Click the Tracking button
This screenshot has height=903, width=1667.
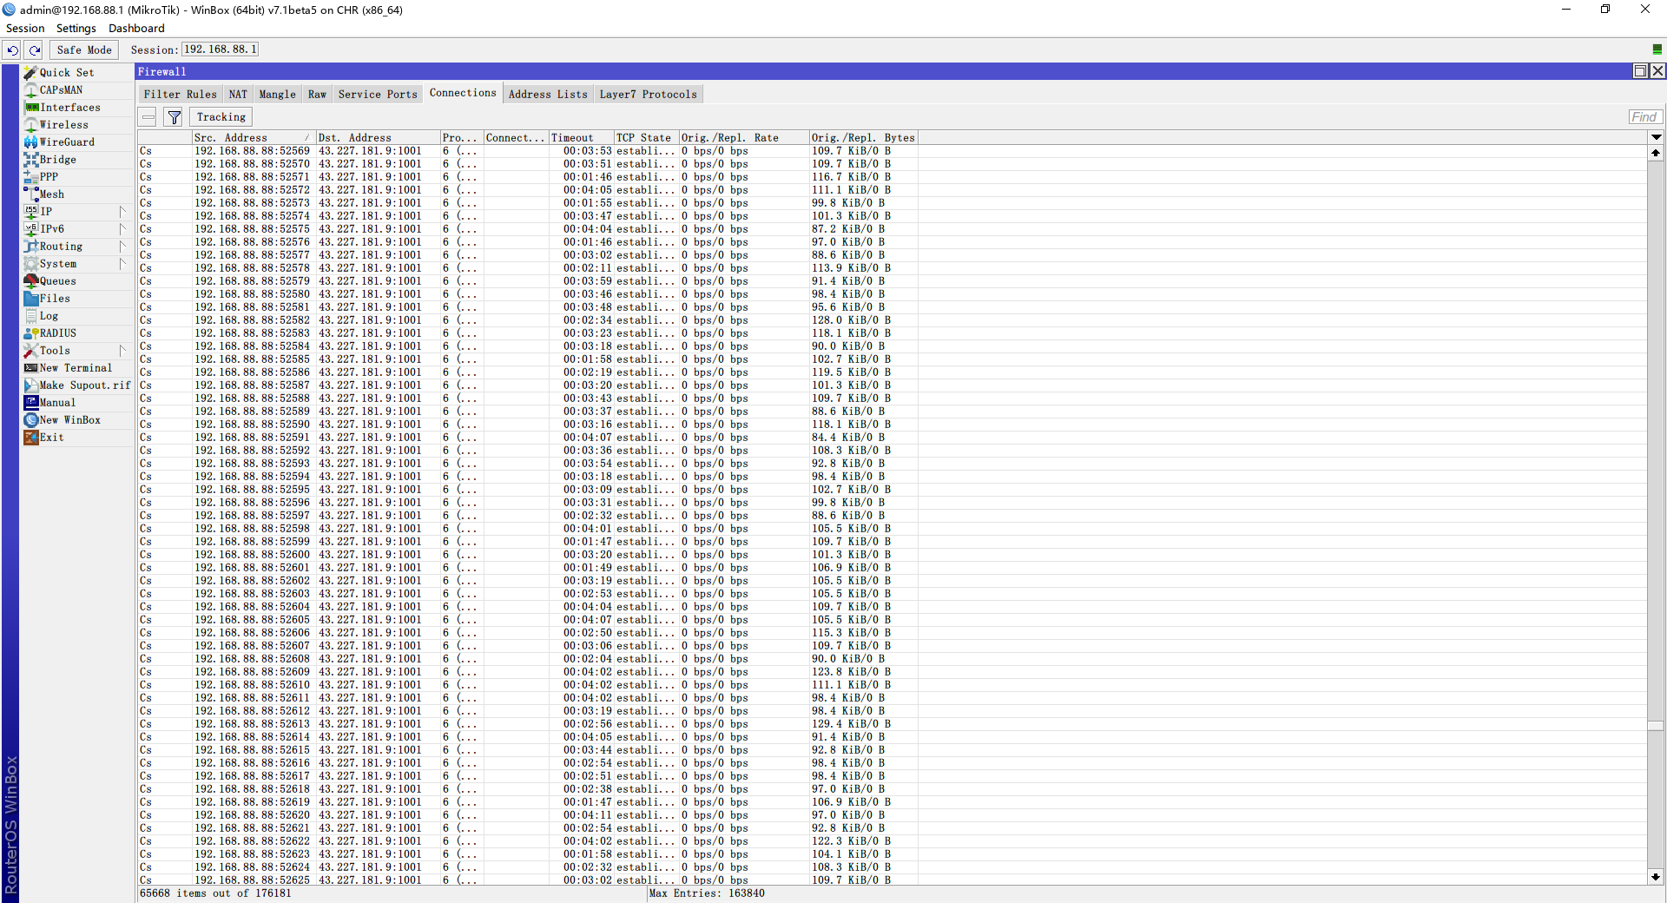tap(221, 117)
